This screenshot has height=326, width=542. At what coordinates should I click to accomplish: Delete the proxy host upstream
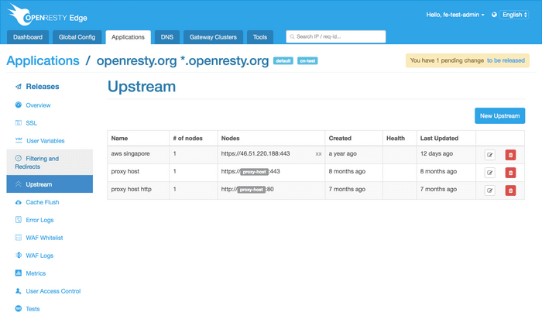510,173
